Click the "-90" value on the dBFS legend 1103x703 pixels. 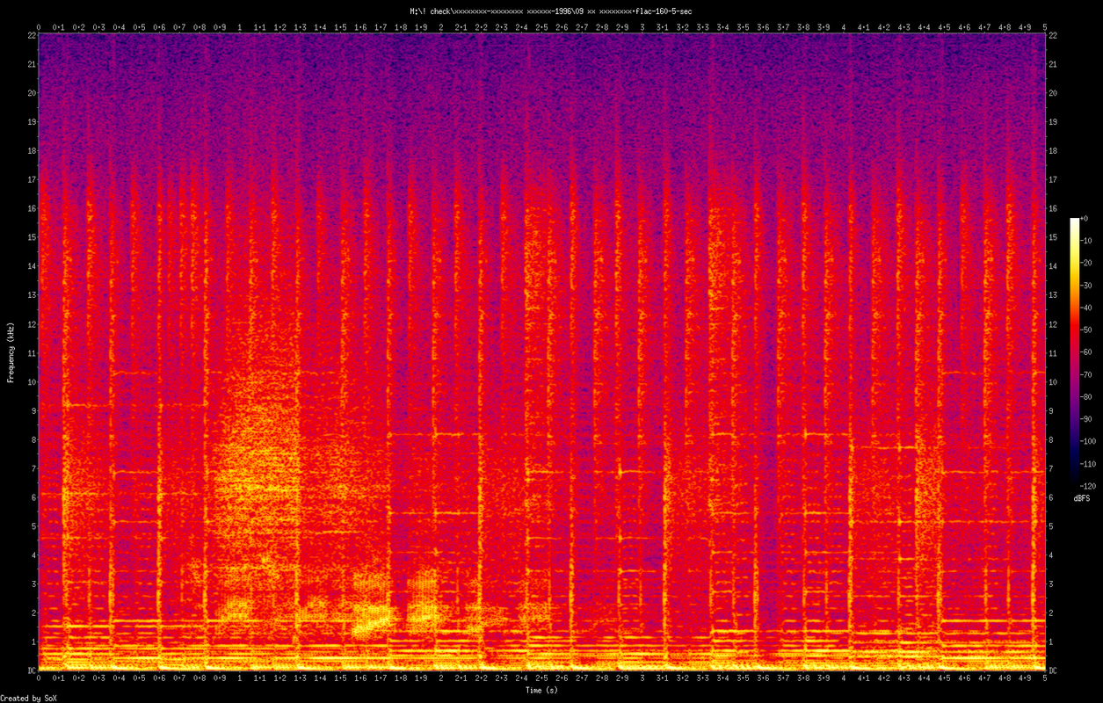tap(1087, 419)
